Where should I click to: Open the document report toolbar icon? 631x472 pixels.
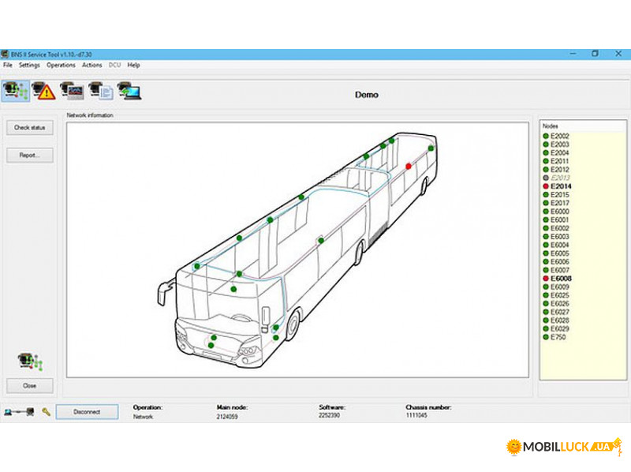(x=101, y=91)
